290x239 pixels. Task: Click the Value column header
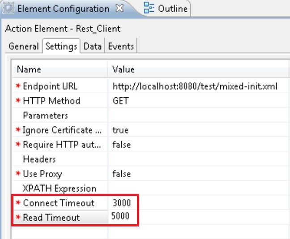pos(123,70)
